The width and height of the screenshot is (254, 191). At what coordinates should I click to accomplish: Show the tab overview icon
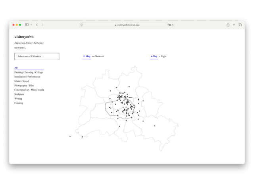pyautogui.click(x=240, y=25)
